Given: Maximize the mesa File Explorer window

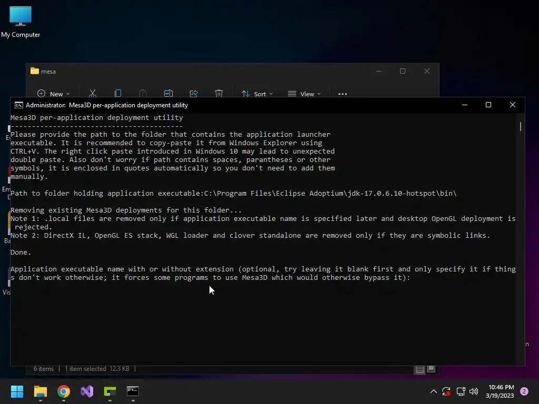Looking at the screenshot, I should (403, 71).
